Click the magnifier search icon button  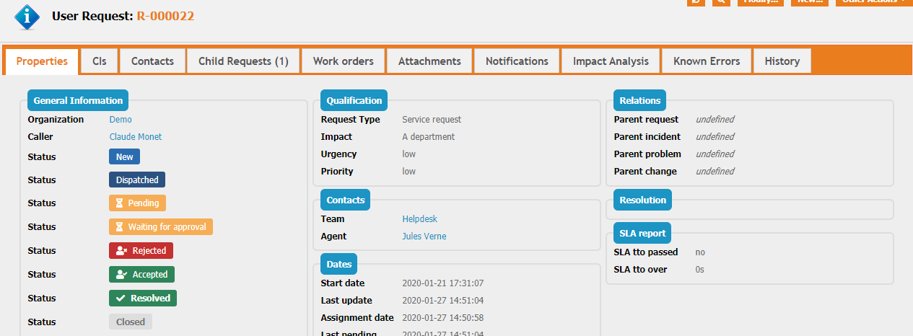[720, 2]
